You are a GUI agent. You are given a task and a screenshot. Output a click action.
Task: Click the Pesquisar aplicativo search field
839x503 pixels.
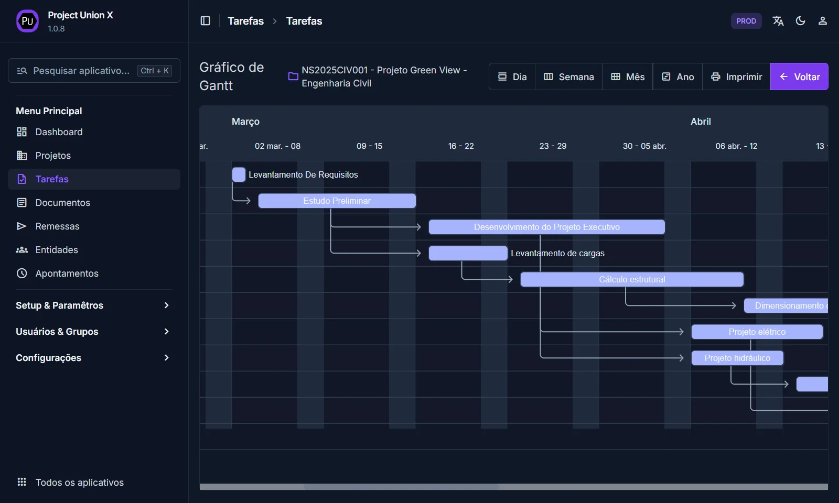click(81, 71)
